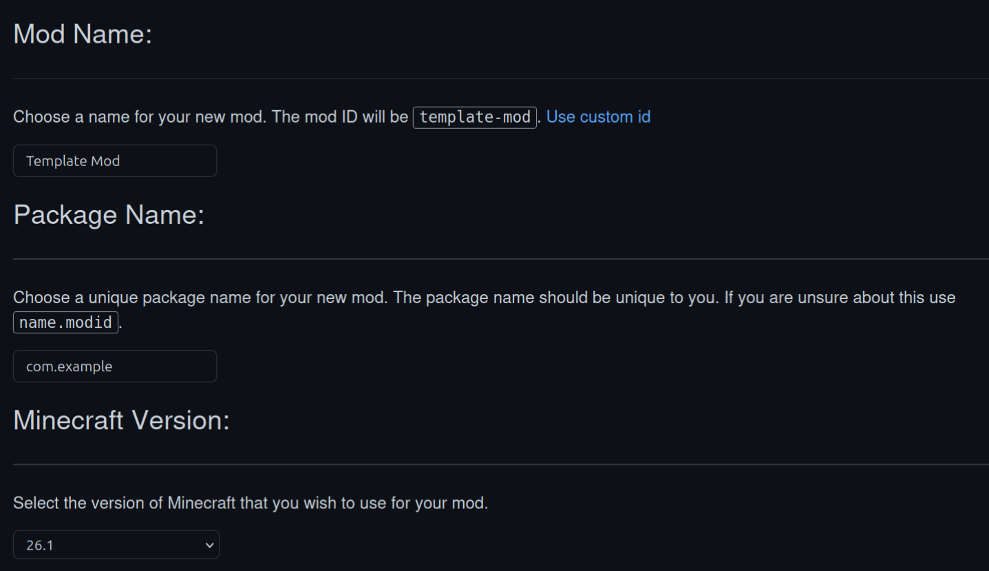Click the chevron on the version selector
This screenshot has width=989, height=571.
[x=209, y=544]
